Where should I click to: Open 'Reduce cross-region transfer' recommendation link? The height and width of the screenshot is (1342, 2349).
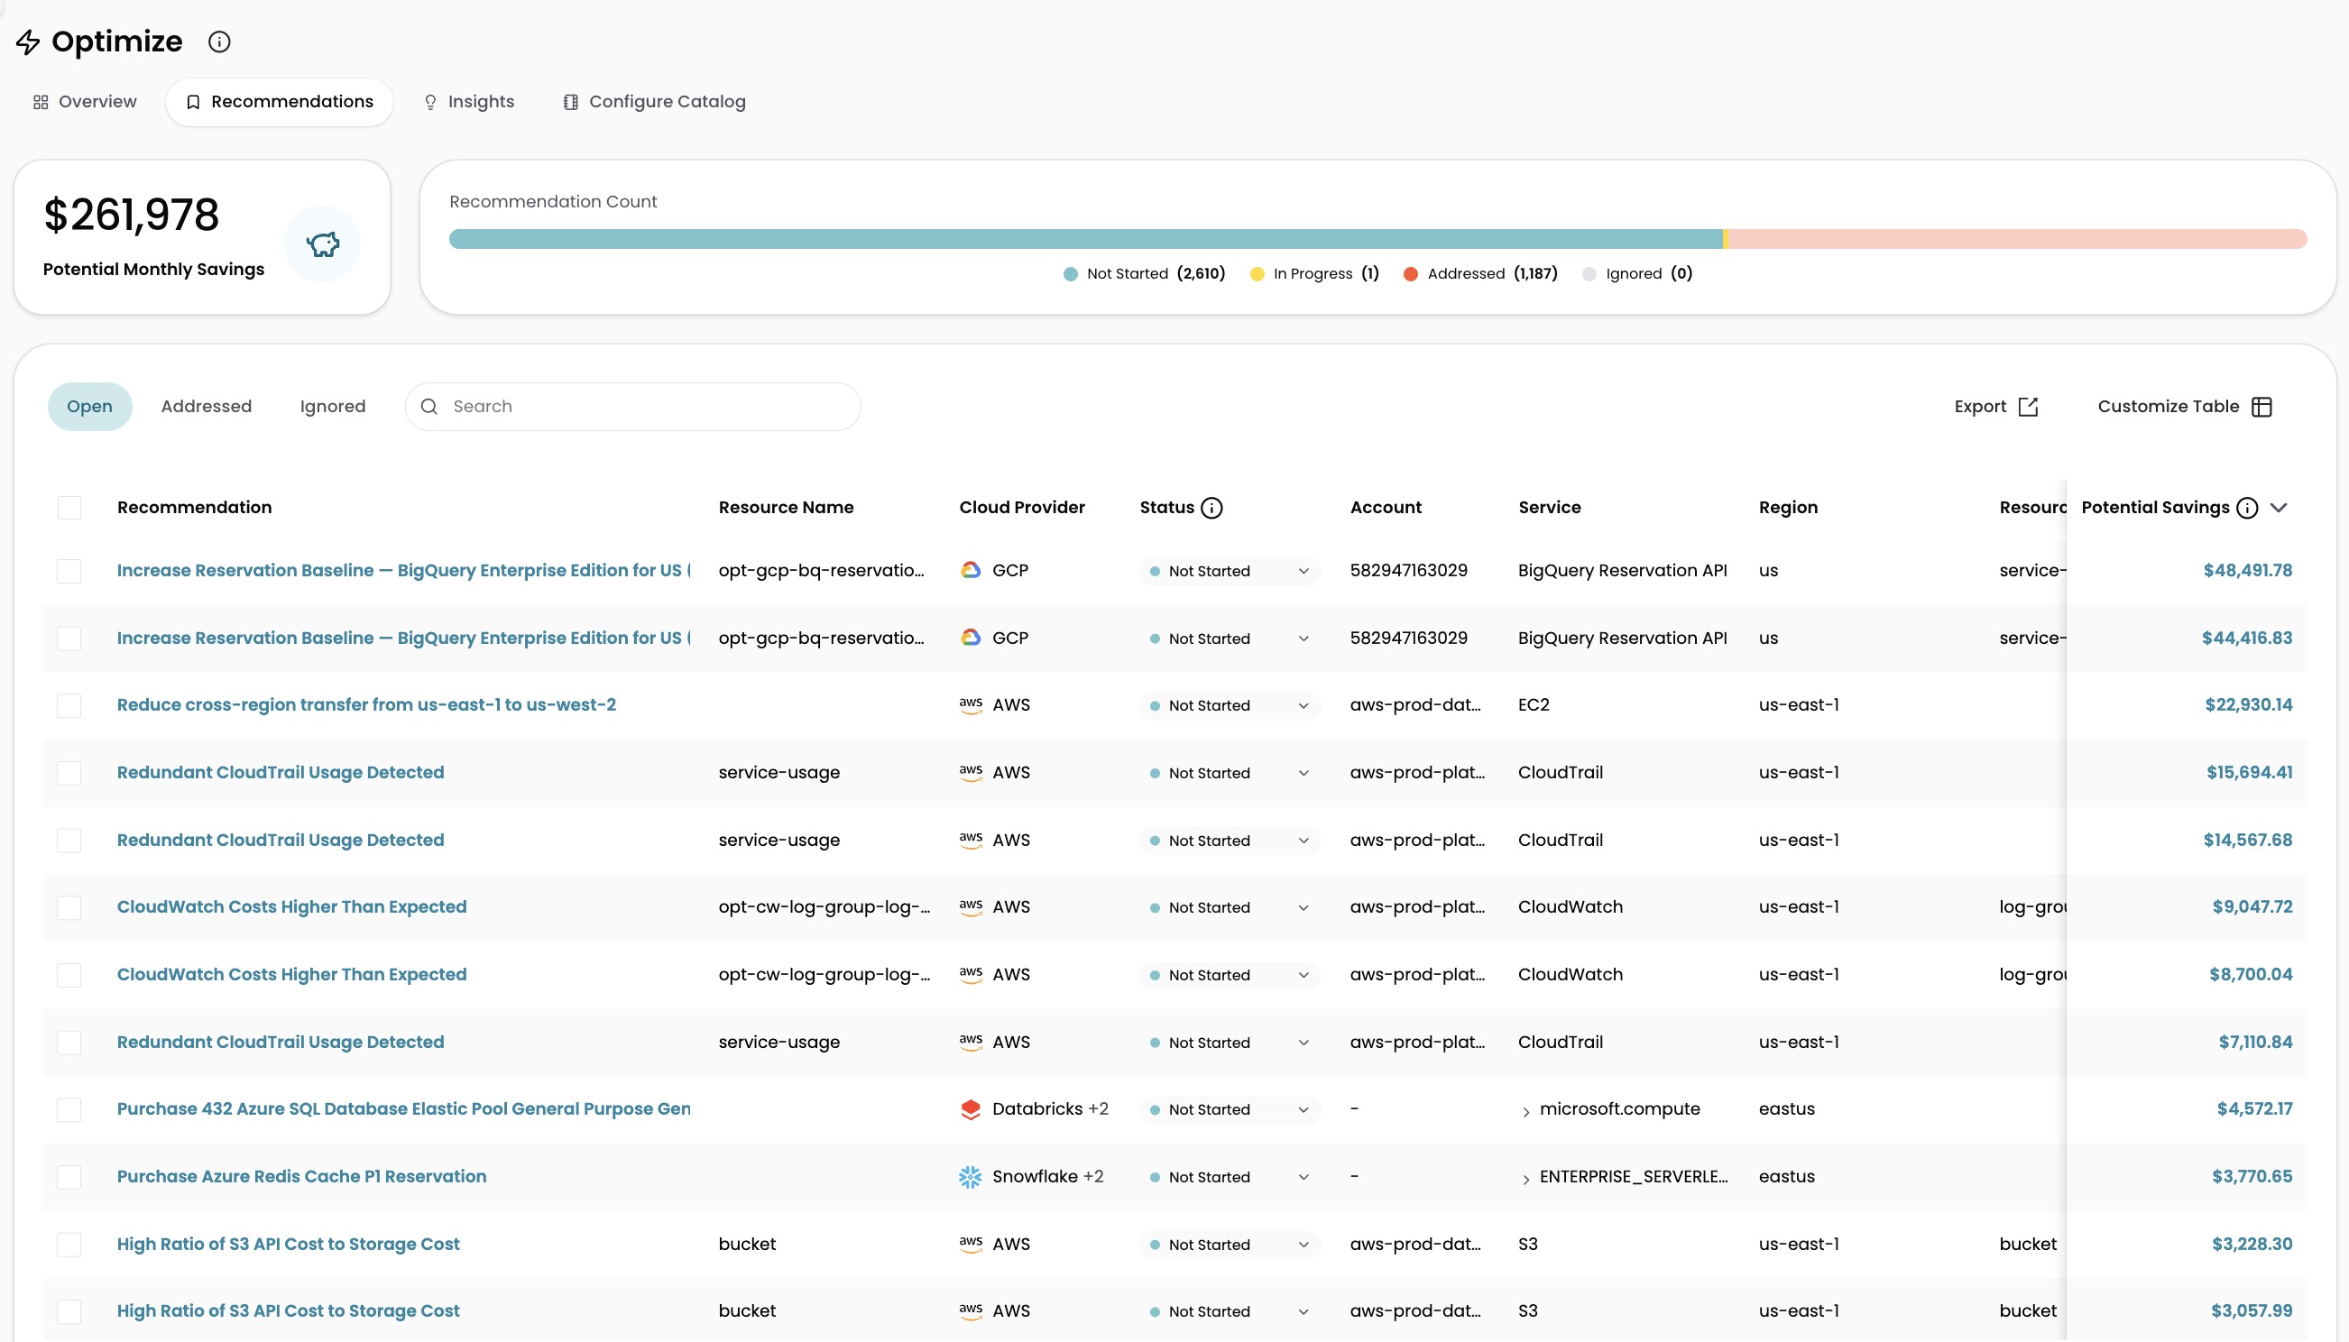click(x=366, y=705)
